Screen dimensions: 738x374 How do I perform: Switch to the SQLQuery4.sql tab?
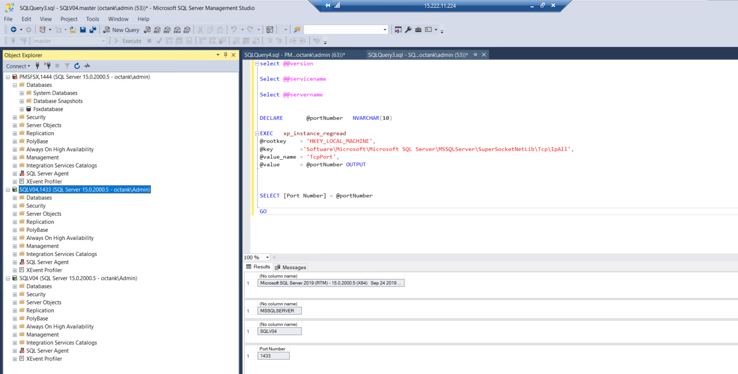click(295, 55)
